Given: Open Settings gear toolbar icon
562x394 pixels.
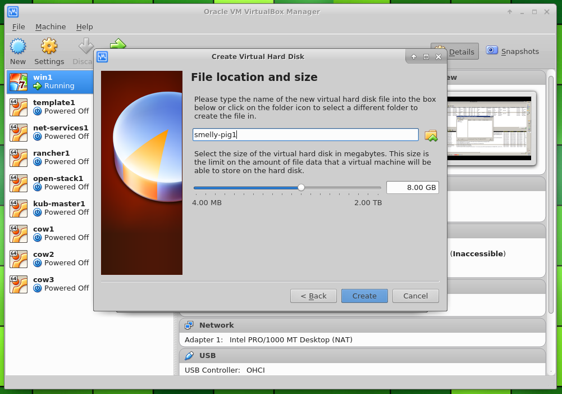Looking at the screenshot, I should pyautogui.click(x=49, y=46).
